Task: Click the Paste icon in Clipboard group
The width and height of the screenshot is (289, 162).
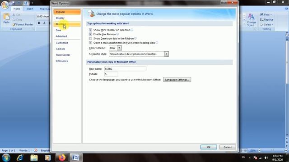Action: (x=6, y=17)
